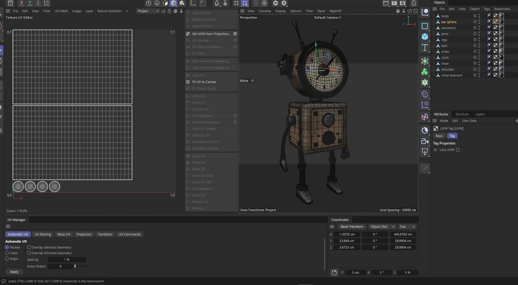Click the Render View clapperboard icon
Viewport: 518px width, 285px height.
[x=386, y=3]
